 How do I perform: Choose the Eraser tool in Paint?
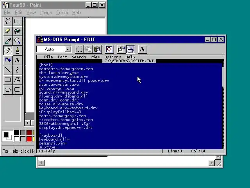tap(8, 31)
